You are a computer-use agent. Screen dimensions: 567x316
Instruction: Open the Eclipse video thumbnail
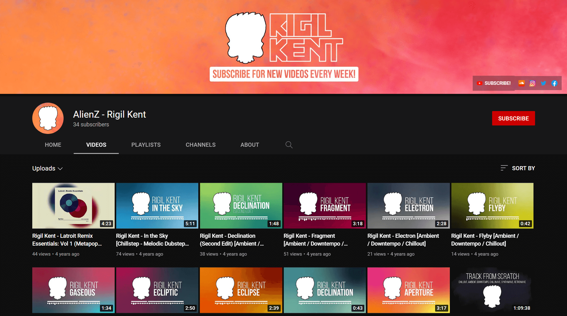[x=241, y=290]
